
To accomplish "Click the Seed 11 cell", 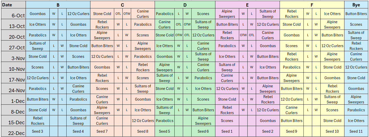I will pos(356,131).
